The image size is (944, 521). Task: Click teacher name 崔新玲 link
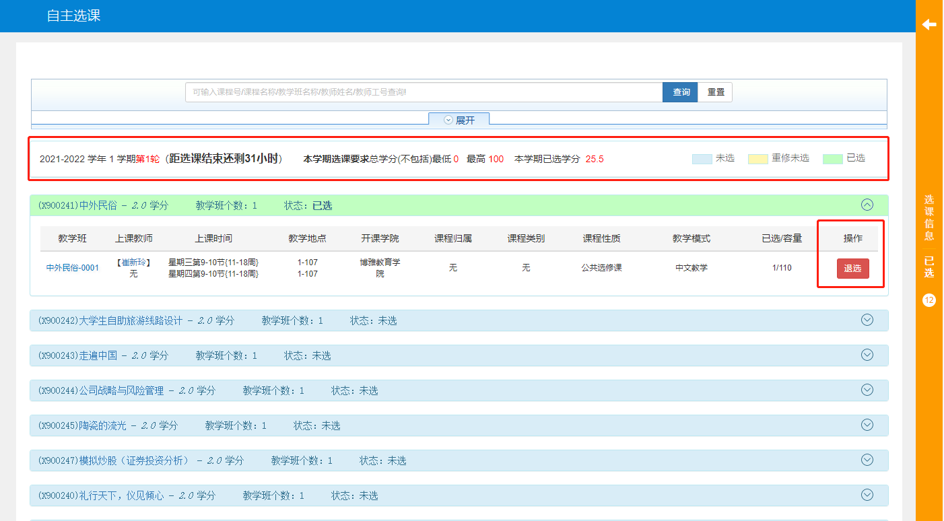tap(133, 262)
